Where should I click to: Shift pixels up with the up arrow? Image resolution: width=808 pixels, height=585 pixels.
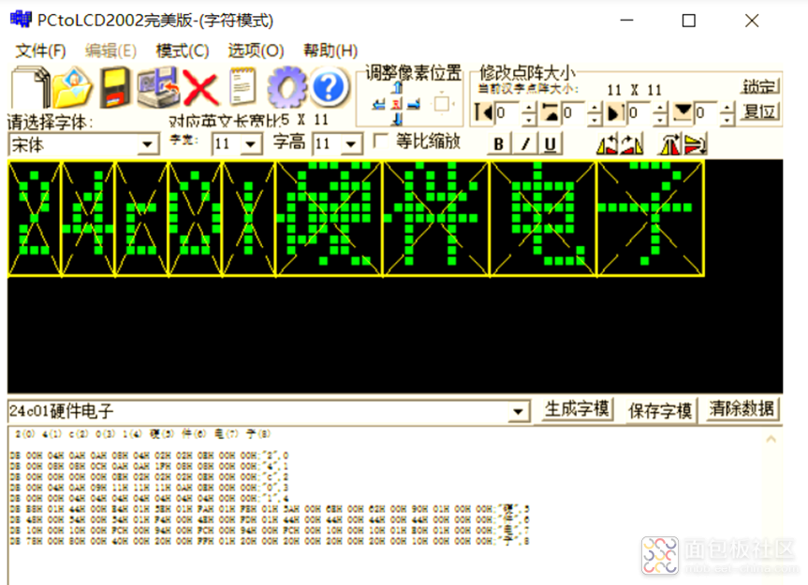[x=396, y=88]
